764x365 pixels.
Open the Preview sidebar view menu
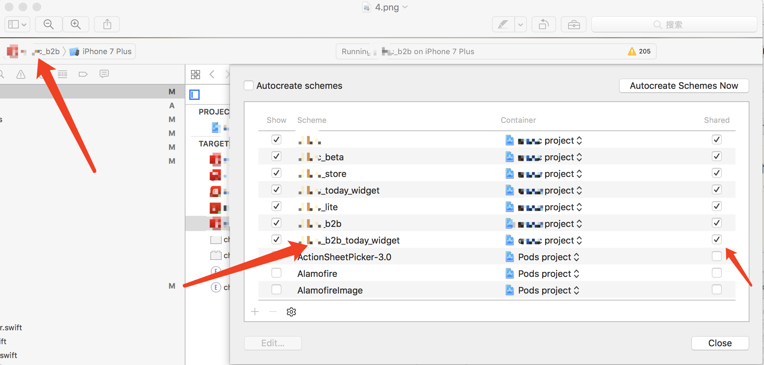pos(17,24)
